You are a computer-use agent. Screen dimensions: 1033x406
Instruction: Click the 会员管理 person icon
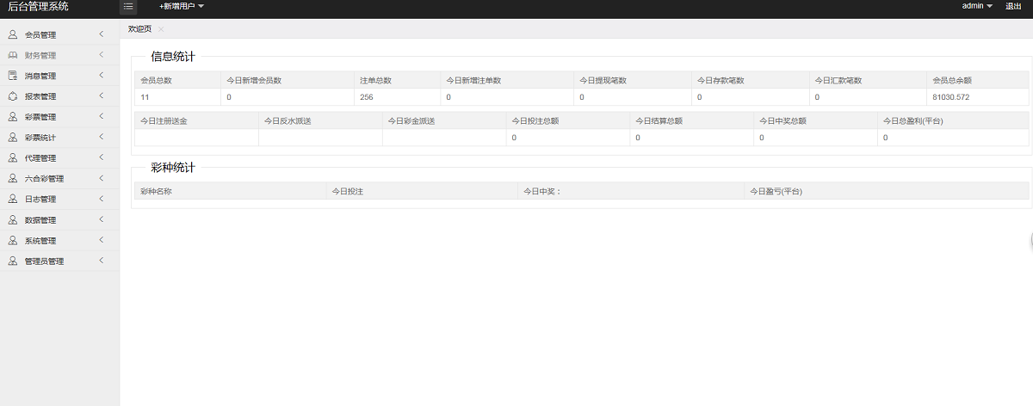coord(13,35)
